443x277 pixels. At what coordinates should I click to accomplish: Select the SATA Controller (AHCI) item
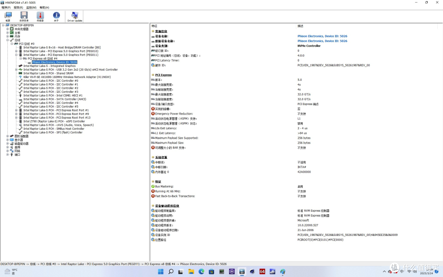55,99
